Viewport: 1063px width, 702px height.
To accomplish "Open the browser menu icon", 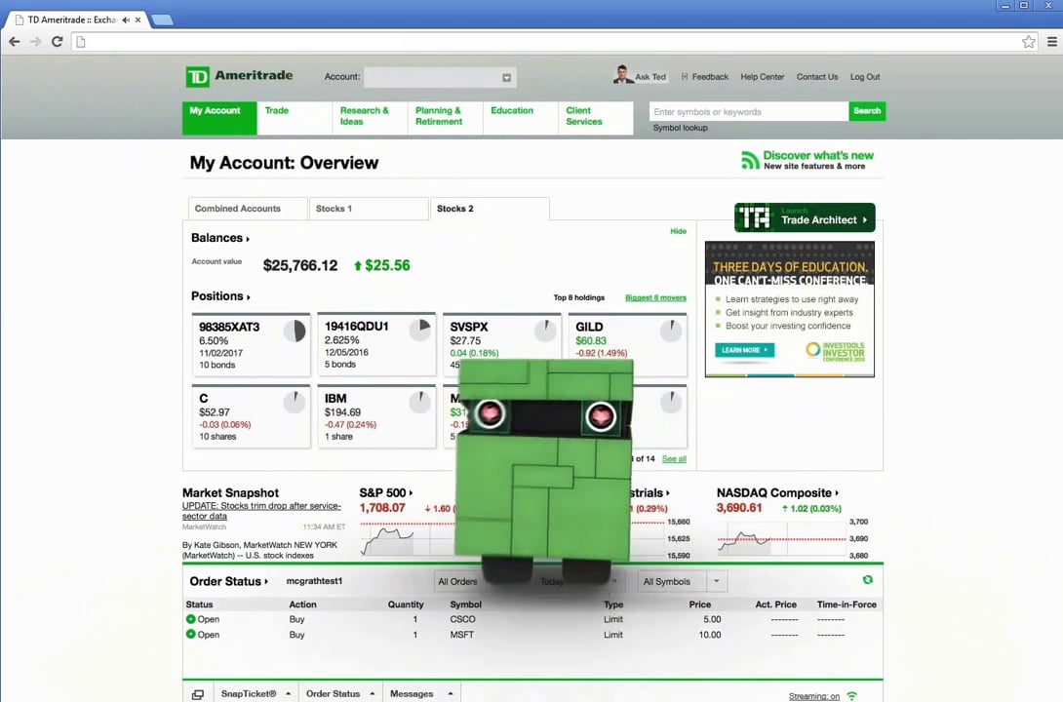I will click(1051, 42).
